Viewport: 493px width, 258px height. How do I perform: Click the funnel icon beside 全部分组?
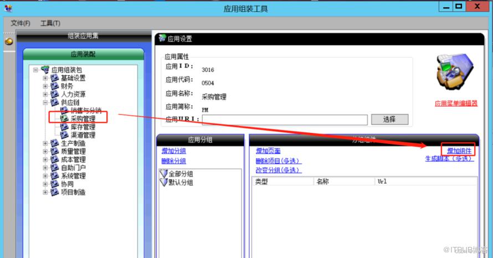[163, 173]
